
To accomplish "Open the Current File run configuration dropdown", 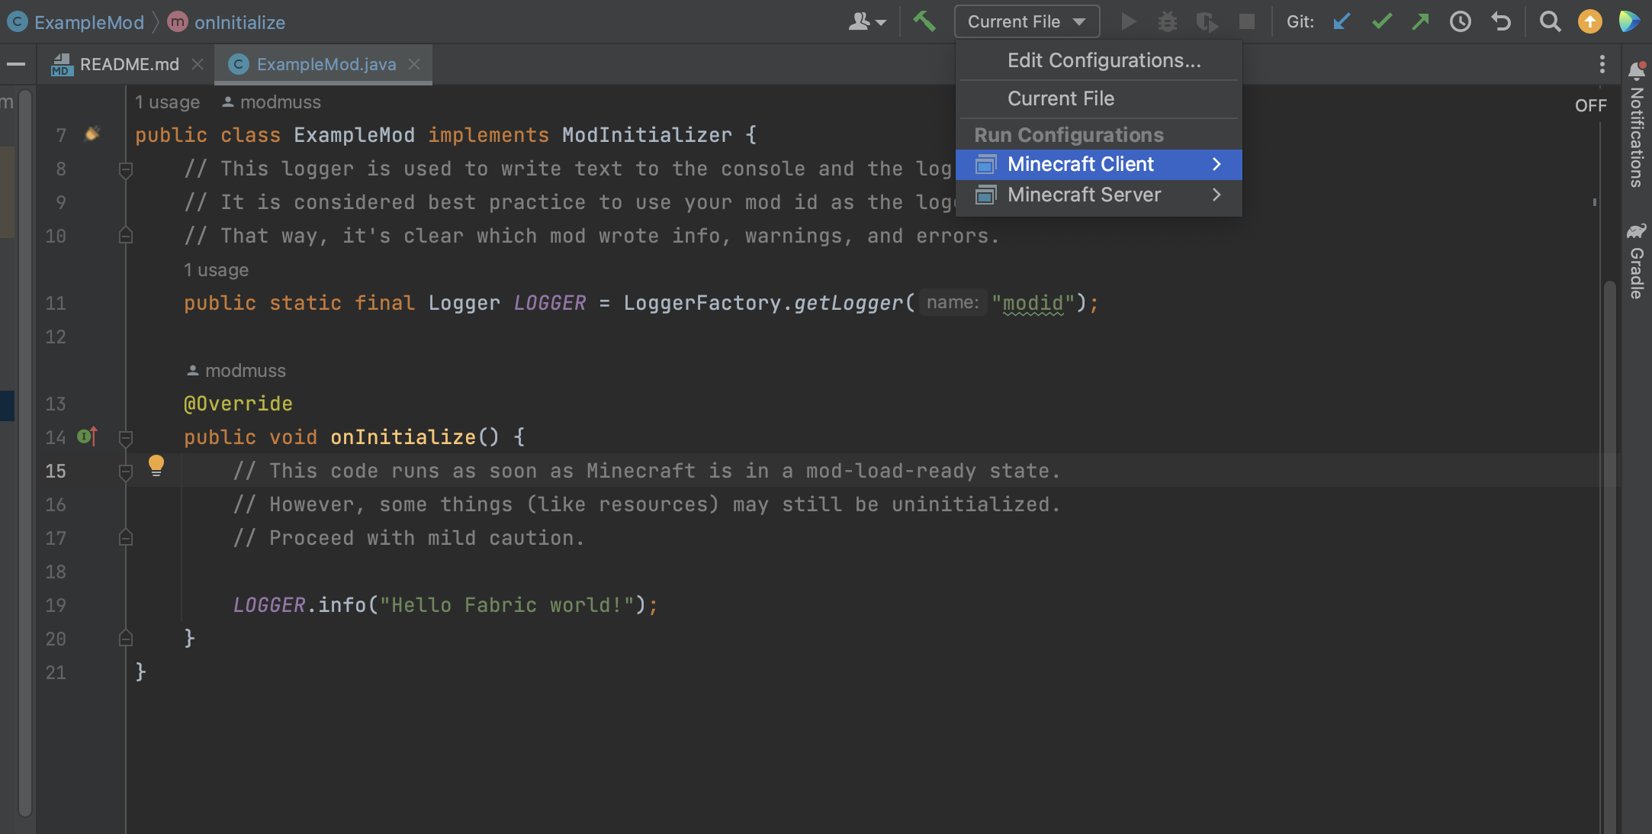I will coord(1026,21).
